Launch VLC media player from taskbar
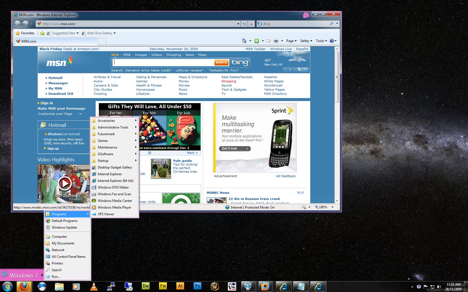The height and width of the screenshot is (292, 468). [x=94, y=286]
